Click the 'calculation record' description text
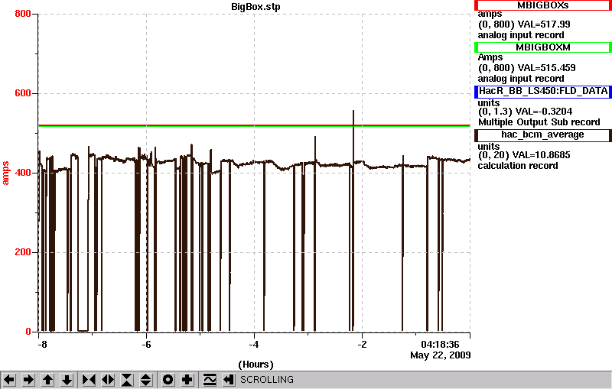This screenshot has height=389, width=612. [518, 166]
